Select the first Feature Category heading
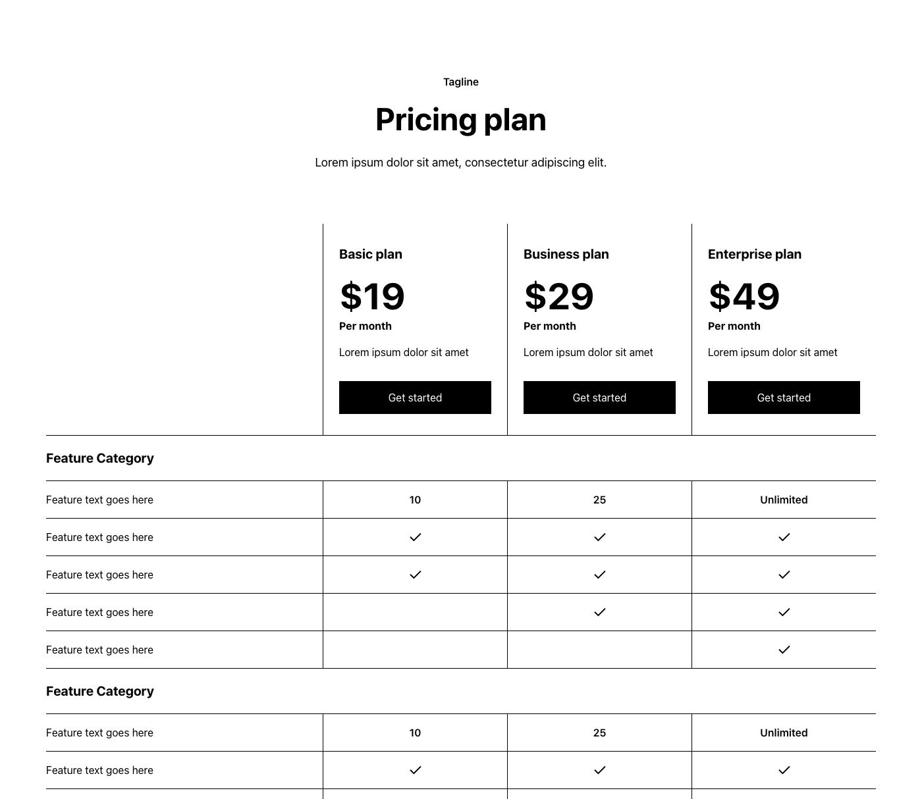 [100, 458]
